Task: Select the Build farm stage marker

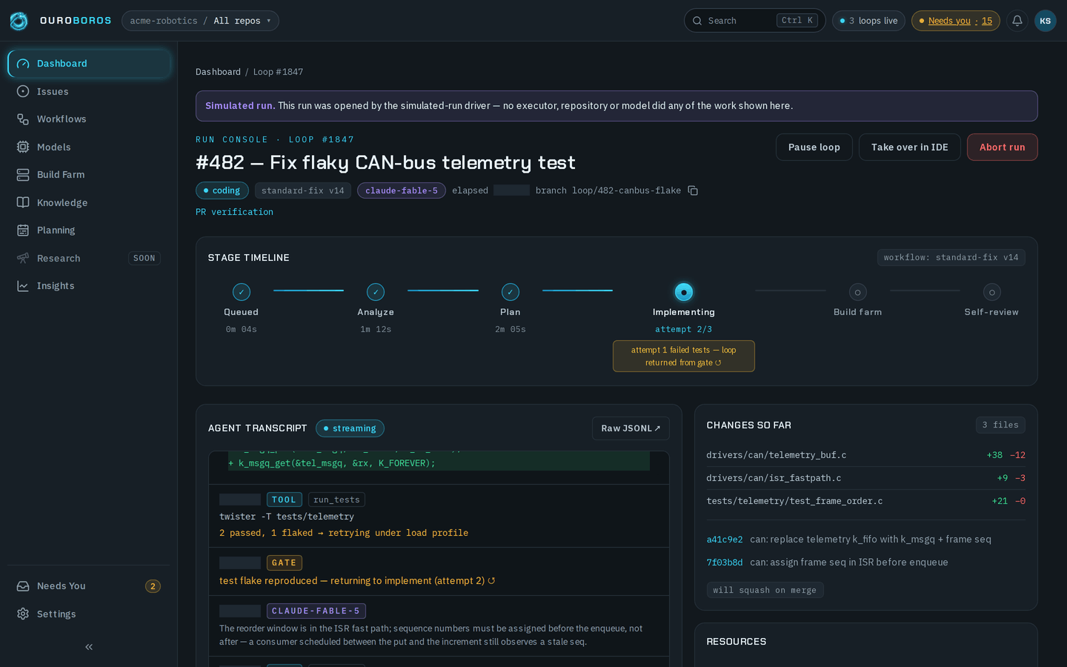Action: tap(858, 292)
